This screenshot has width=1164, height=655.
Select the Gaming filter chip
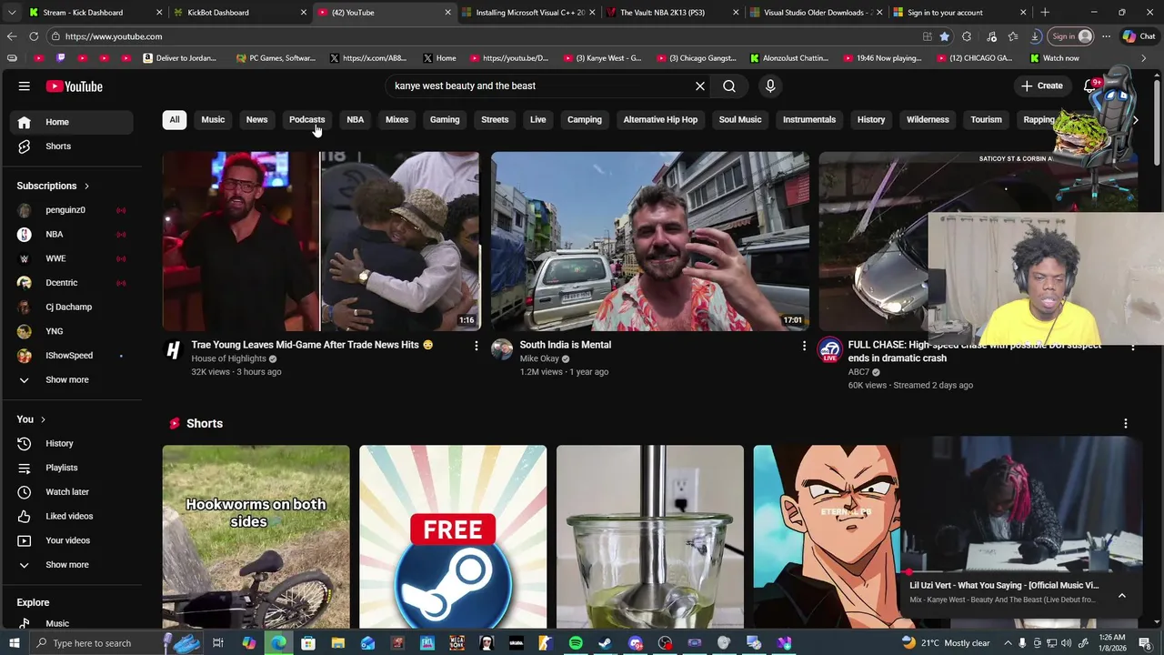pyautogui.click(x=445, y=119)
